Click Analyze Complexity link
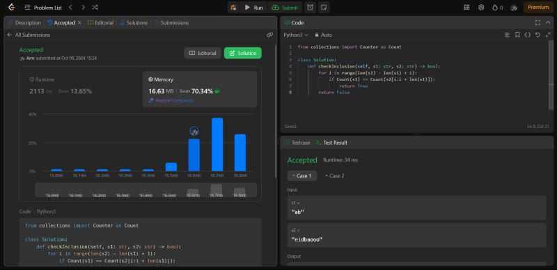This screenshot has height=270, width=557. [x=171, y=100]
